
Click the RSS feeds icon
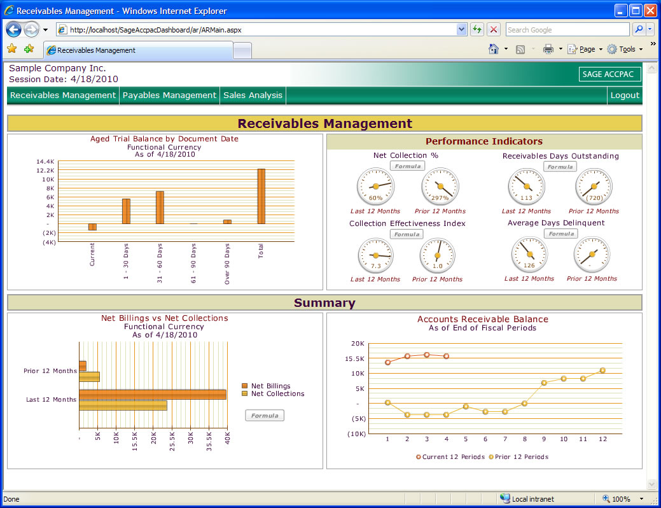pos(520,49)
